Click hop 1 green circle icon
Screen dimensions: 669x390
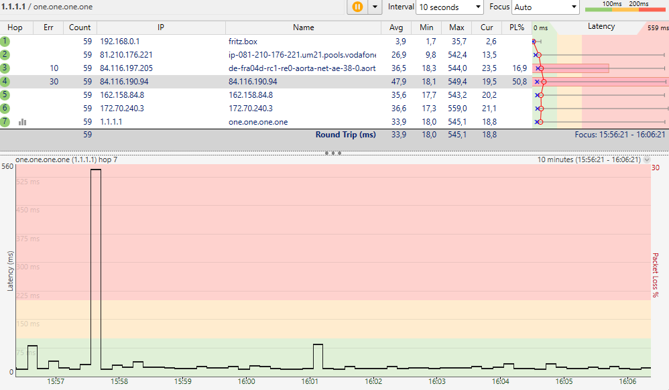[5, 42]
